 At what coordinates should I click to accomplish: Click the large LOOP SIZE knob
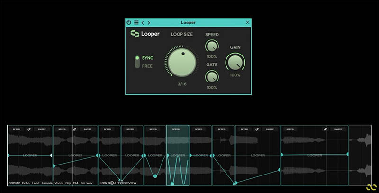[182, 62]
